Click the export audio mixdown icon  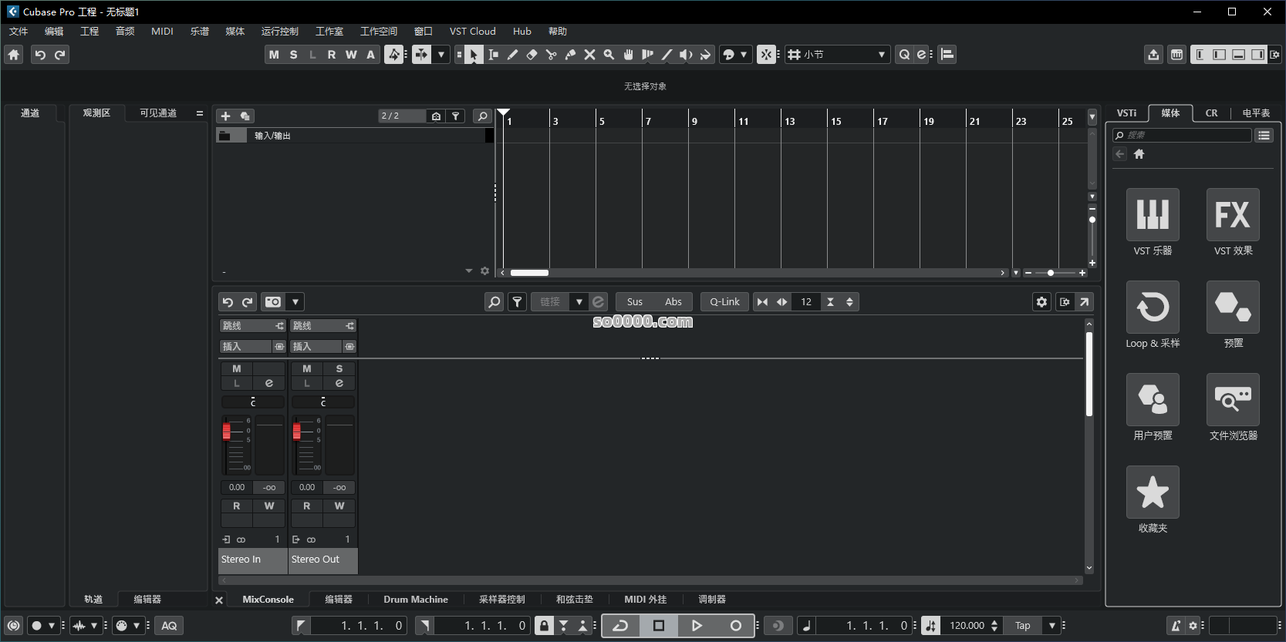[1153, 55]
